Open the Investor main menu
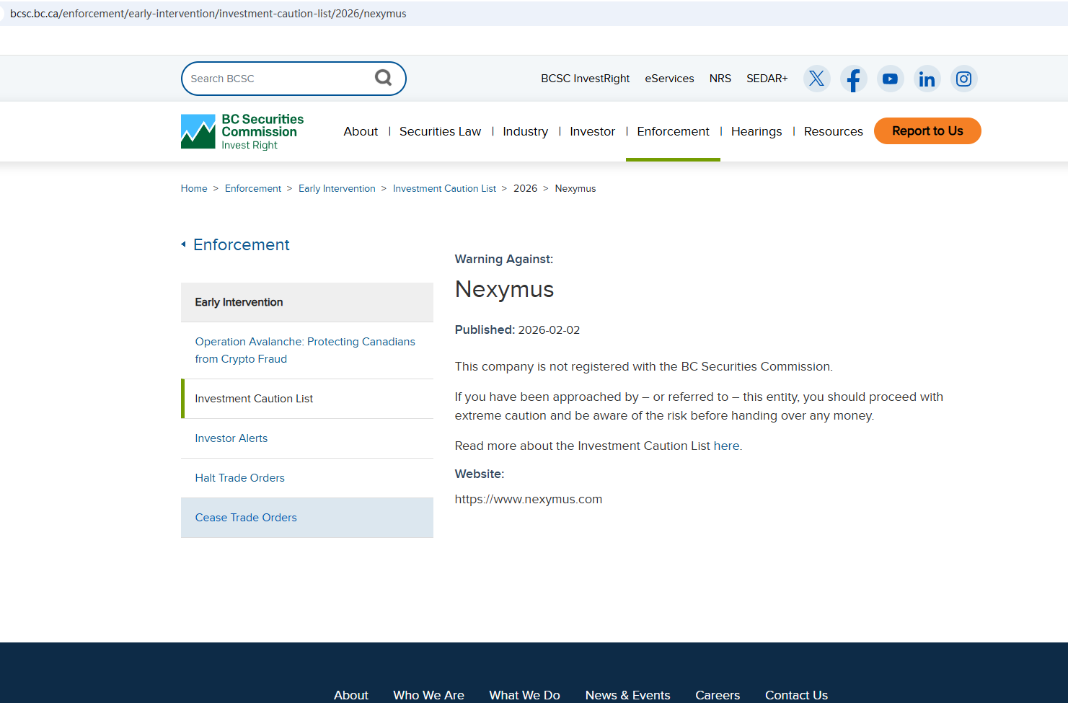This screenshot has height=703, width=1068. [592, 131]
